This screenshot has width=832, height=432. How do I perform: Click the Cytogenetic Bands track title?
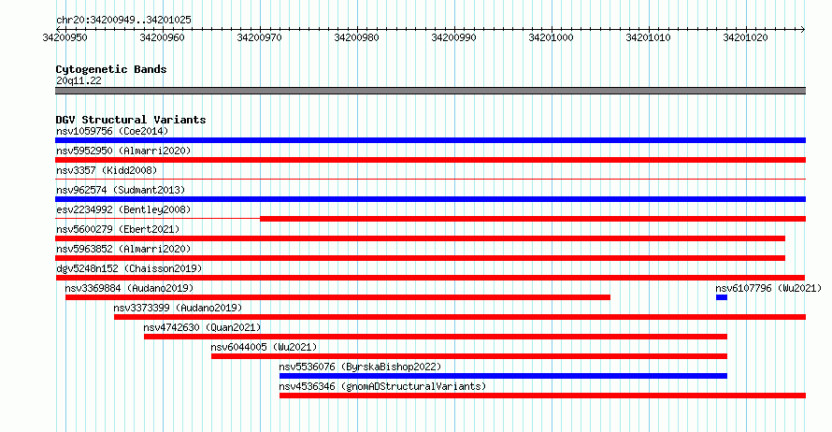111,69
